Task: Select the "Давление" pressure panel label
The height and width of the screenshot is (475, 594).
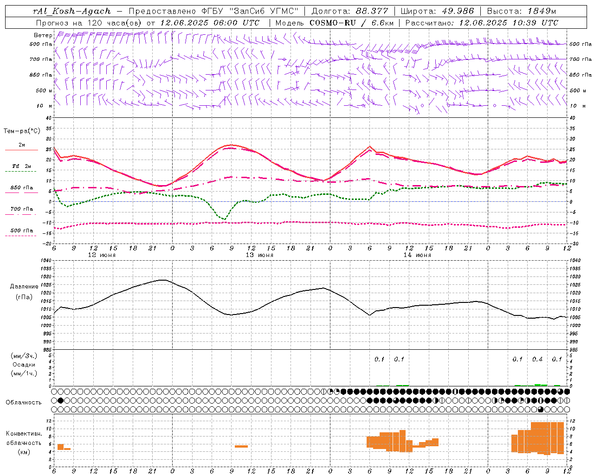Action: click(24, 287)
